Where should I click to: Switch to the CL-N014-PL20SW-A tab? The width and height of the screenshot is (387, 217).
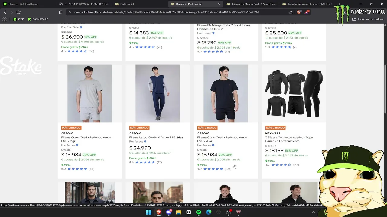coord(84,4)
